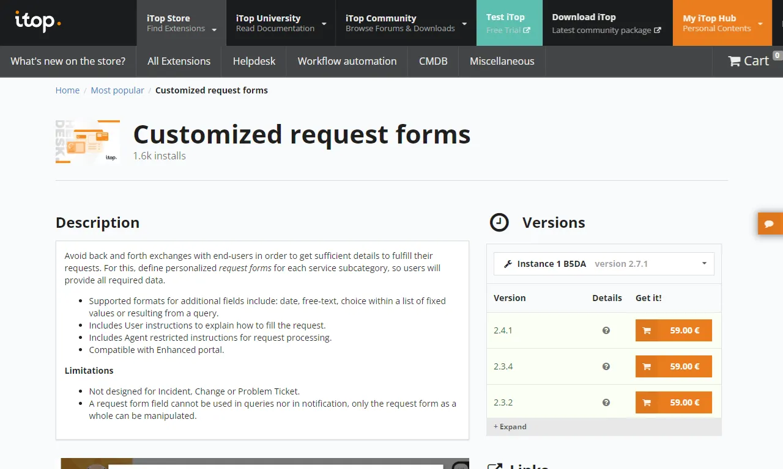Click the clock icon beside Versions
Image resolution: width=783 pixels, height=469 pixels.
(499, 222)
